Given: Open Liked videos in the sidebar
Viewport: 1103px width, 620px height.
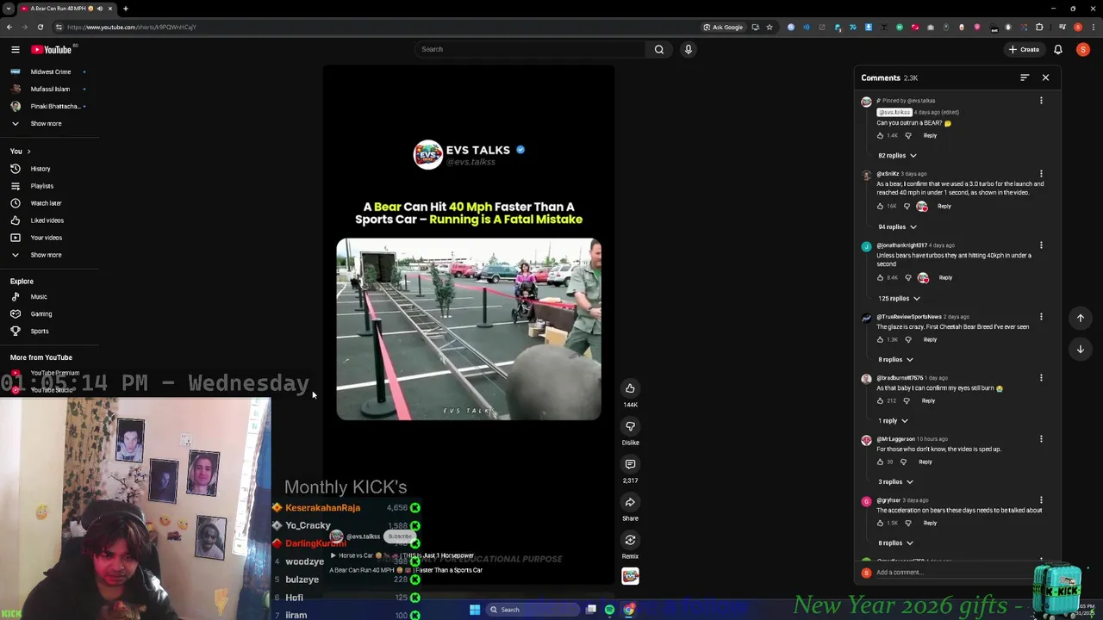Looking at the screenshot, I should pos(49,220).
